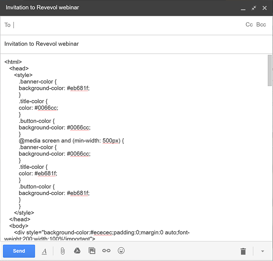Open the emoji picker smiley icon

tap(121, 251)
